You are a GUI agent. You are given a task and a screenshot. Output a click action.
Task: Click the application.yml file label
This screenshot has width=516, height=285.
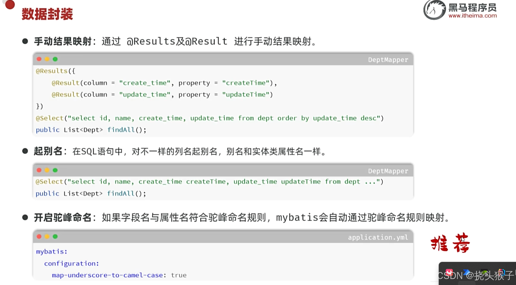378,237
